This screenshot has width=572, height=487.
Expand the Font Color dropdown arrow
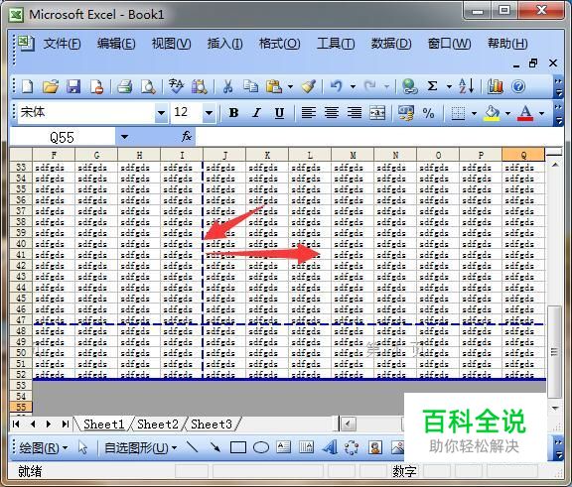pos(542,113)
